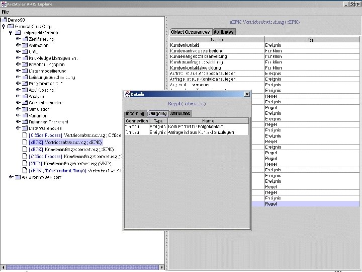Expand the Datenmodellierung folder node
The image size is (362, 272).
(18, 71)
